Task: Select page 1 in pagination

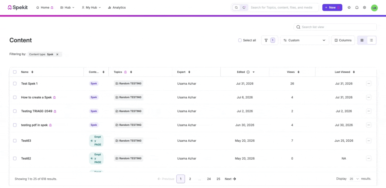Action: point(181,179)
